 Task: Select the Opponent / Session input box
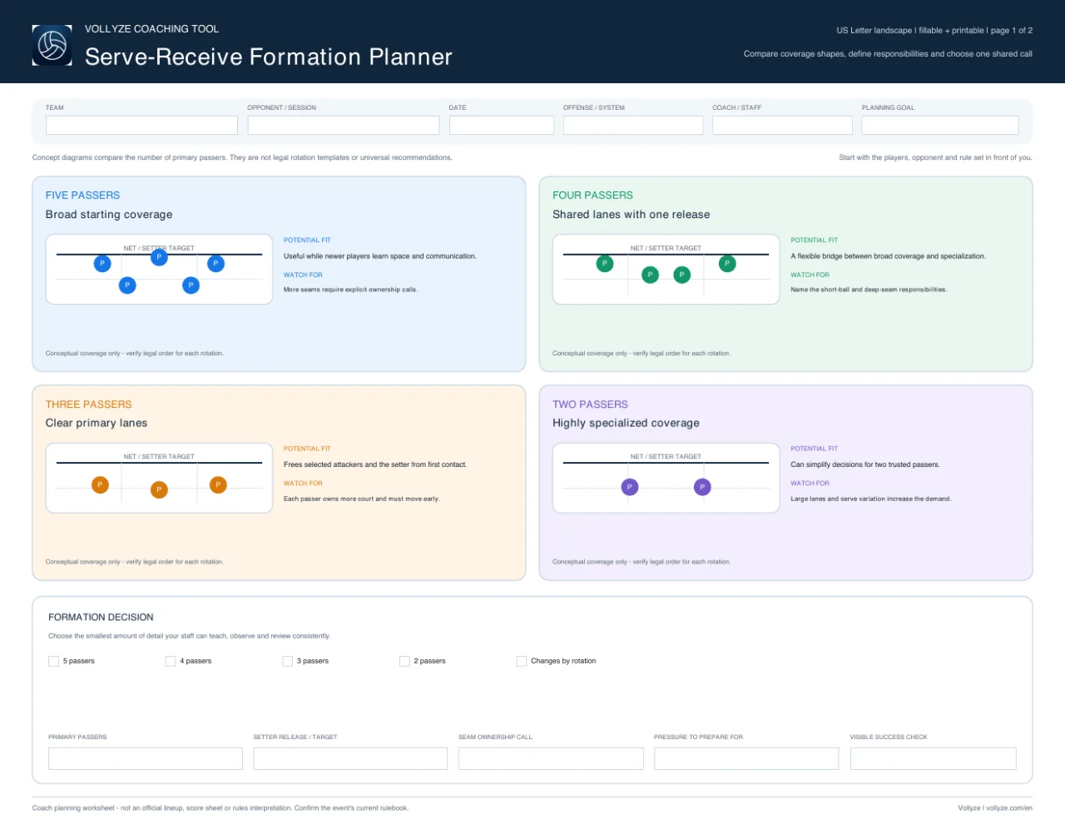click(x=344, y=125)
